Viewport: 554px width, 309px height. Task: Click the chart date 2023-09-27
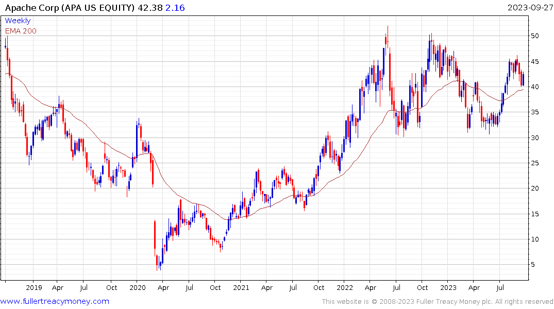pyautogui.click(x=530, y=8)
